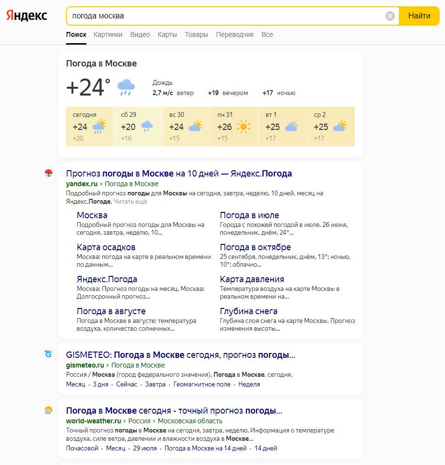This screenshot has width=445, height=465.
Task: Open Gismeteo Завтра quick link
Action: click(x=155, y=385)
